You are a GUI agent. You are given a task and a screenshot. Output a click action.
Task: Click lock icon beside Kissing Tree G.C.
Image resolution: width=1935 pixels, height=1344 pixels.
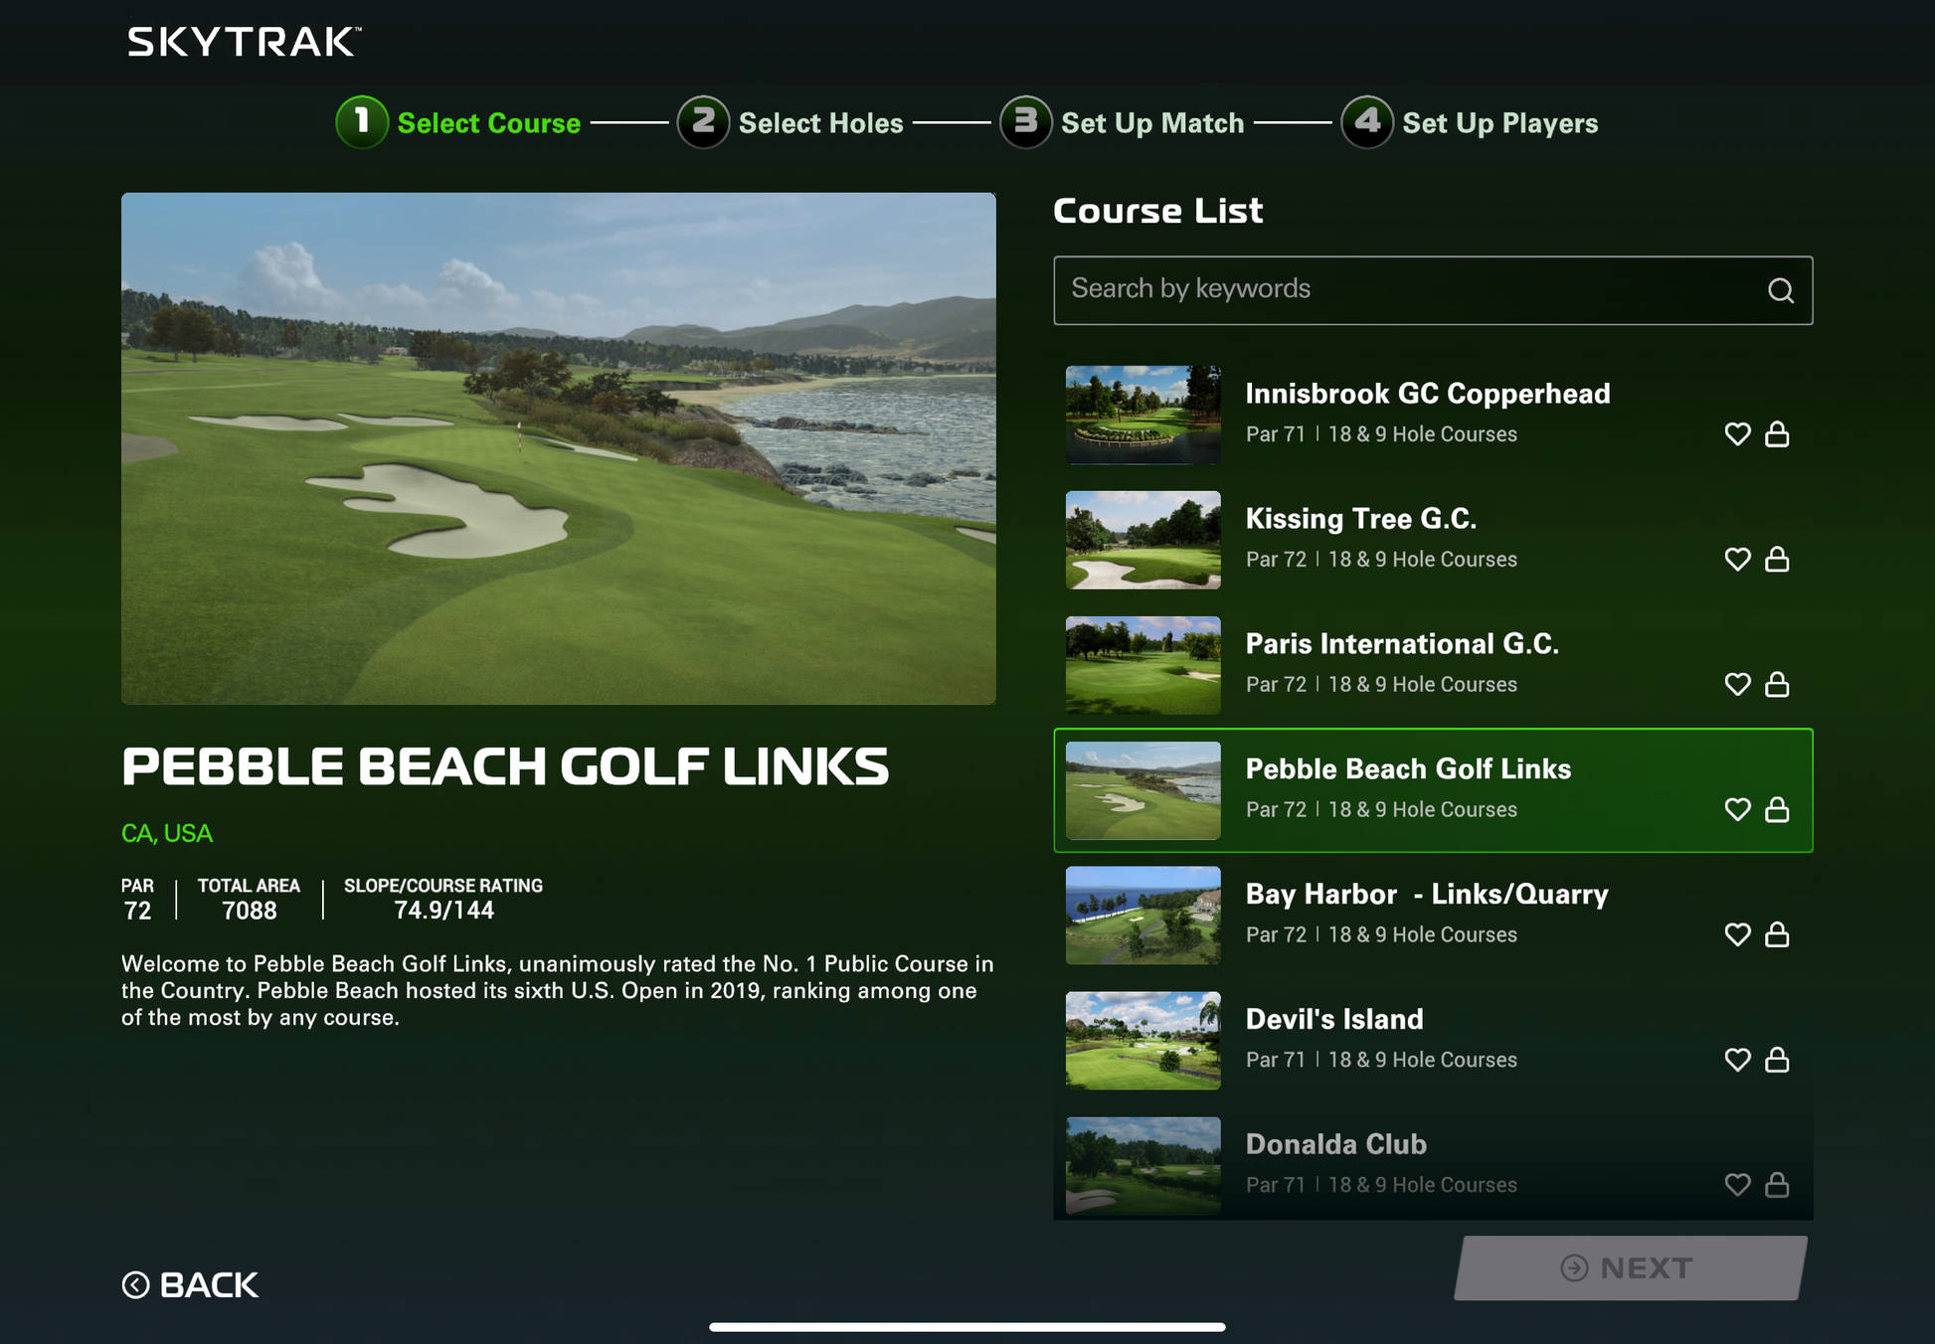click(x=1777, y=560)
